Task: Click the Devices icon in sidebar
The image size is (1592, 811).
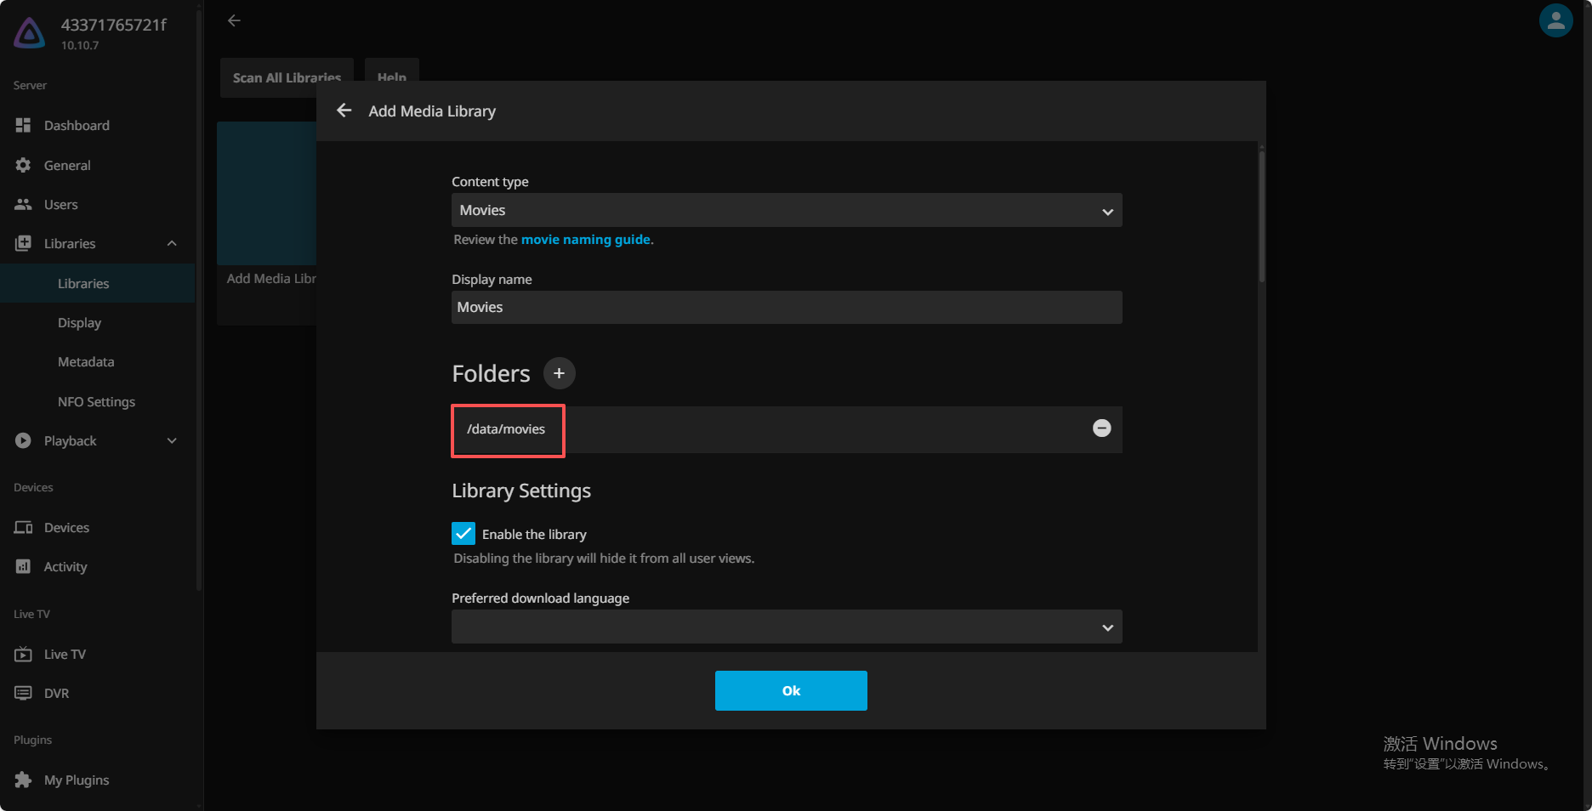Action: pos(23,527)
